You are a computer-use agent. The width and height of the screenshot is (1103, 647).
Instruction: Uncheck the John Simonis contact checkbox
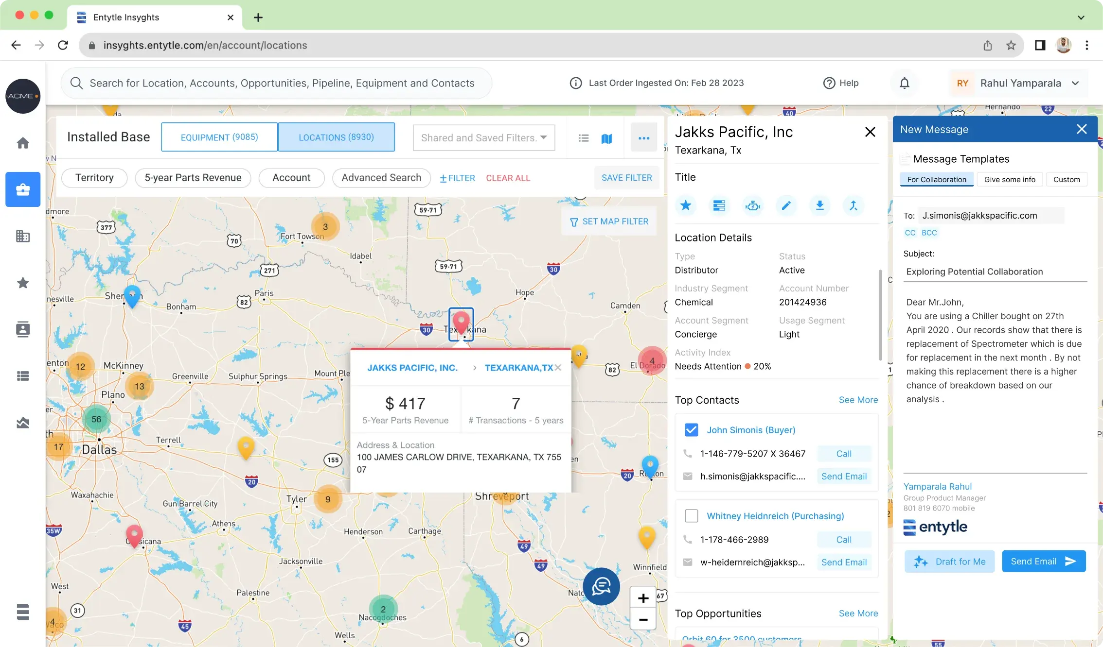tap(691, 430)
